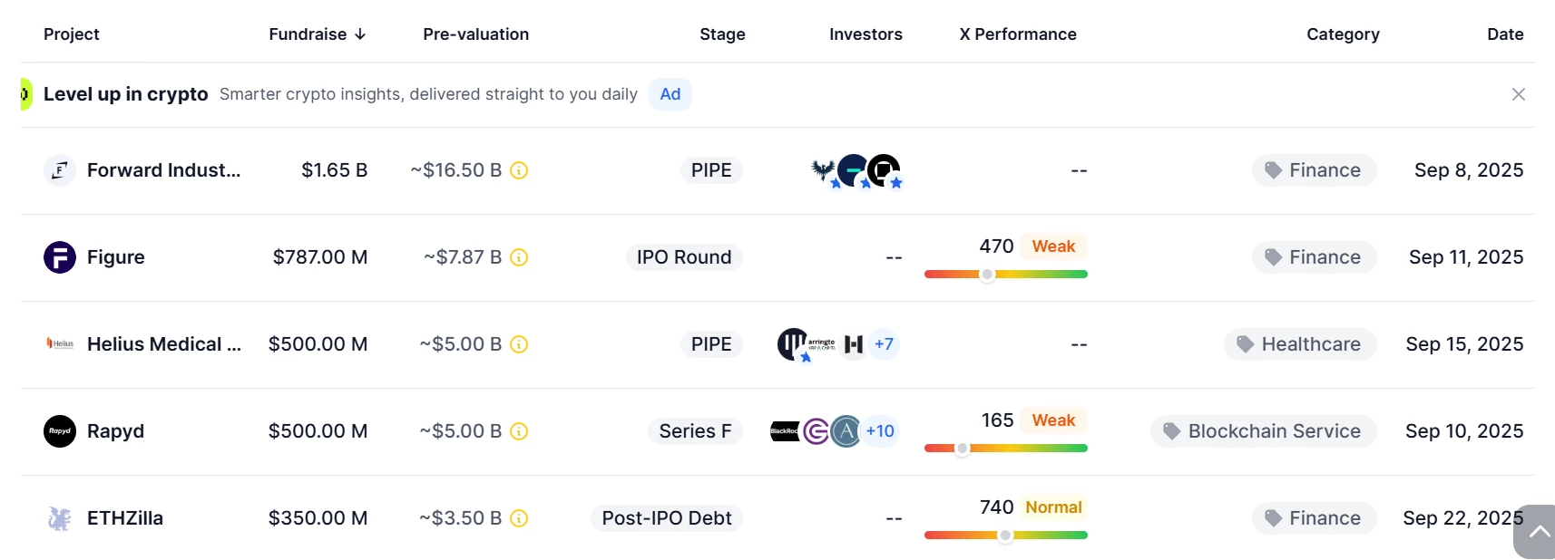Expand the +10 investors list for Rapyd

(x=880, y=431)
